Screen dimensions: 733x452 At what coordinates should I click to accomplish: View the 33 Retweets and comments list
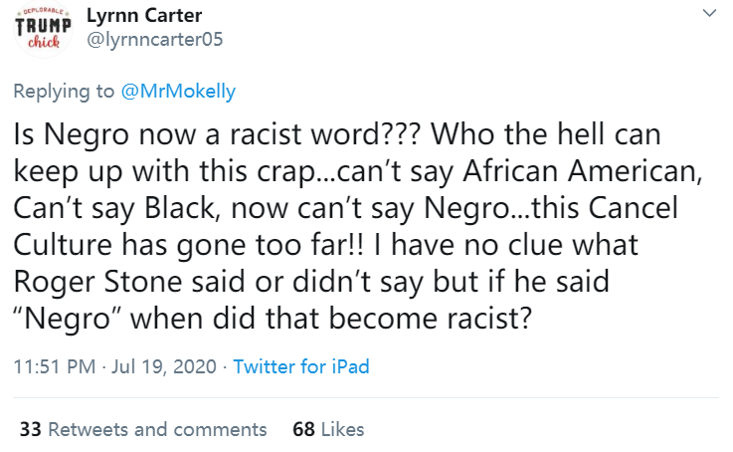tap(143, 429)
